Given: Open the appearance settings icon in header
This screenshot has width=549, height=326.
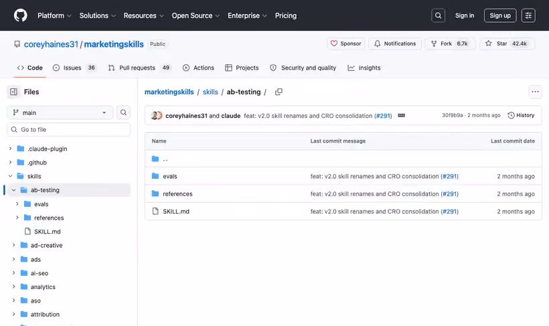Looking at the screenshot, I should 528,15.
